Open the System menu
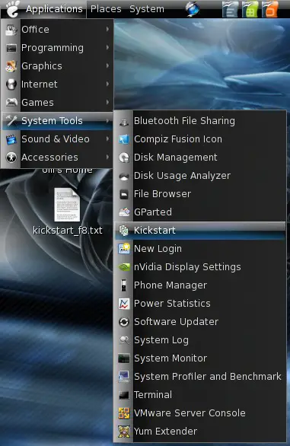290x446 pixels. pyautogui.click(x=147, y=9)
